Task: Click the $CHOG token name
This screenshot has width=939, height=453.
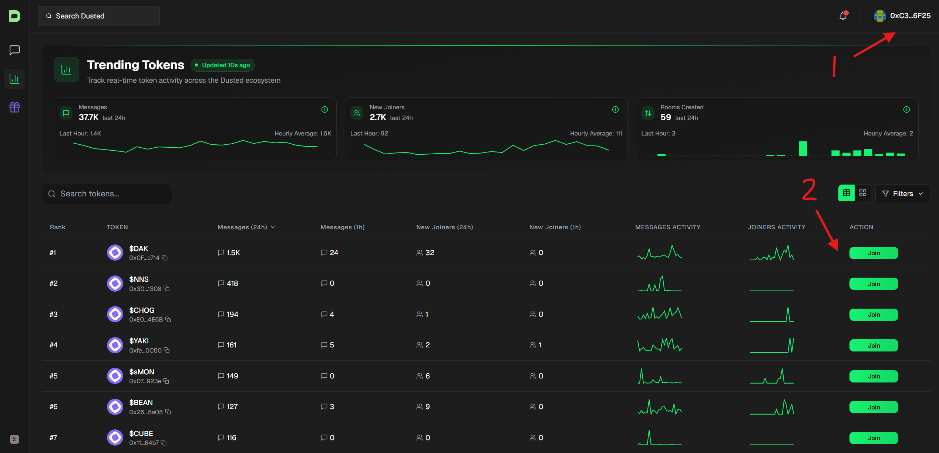Action: pyautogui.click(x=142, y=310)
